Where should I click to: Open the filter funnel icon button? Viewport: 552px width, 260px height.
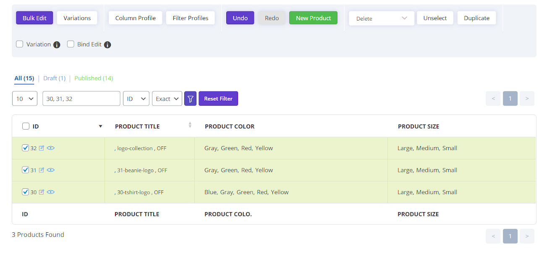190,99
